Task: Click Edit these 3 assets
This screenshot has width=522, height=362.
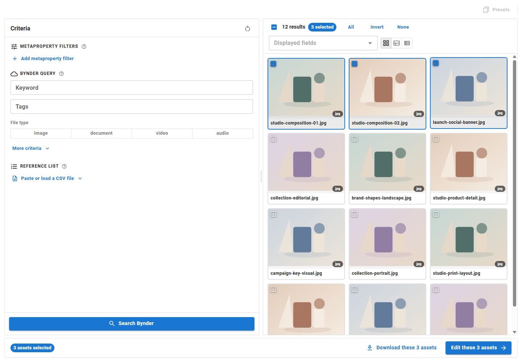Action: coord(478,348)
